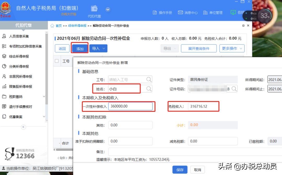Expand the 导入 import dropdown

pos(98,48)
